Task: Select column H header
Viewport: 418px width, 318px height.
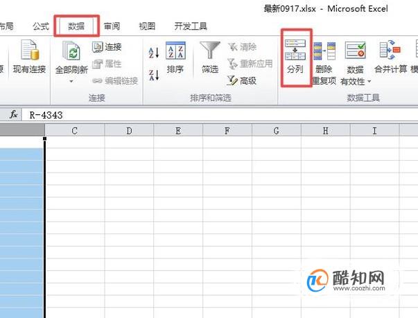Action: (x=326, y=131)
